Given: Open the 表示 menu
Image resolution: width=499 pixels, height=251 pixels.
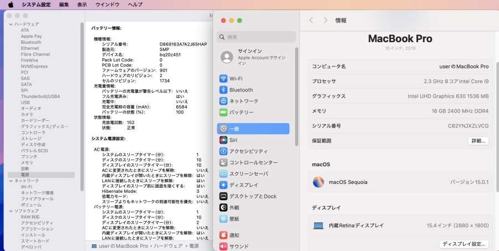Looking at the screenshot, I should [82, 4].
